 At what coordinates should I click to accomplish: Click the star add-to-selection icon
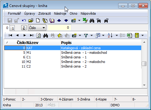click(x=60, y=35)
